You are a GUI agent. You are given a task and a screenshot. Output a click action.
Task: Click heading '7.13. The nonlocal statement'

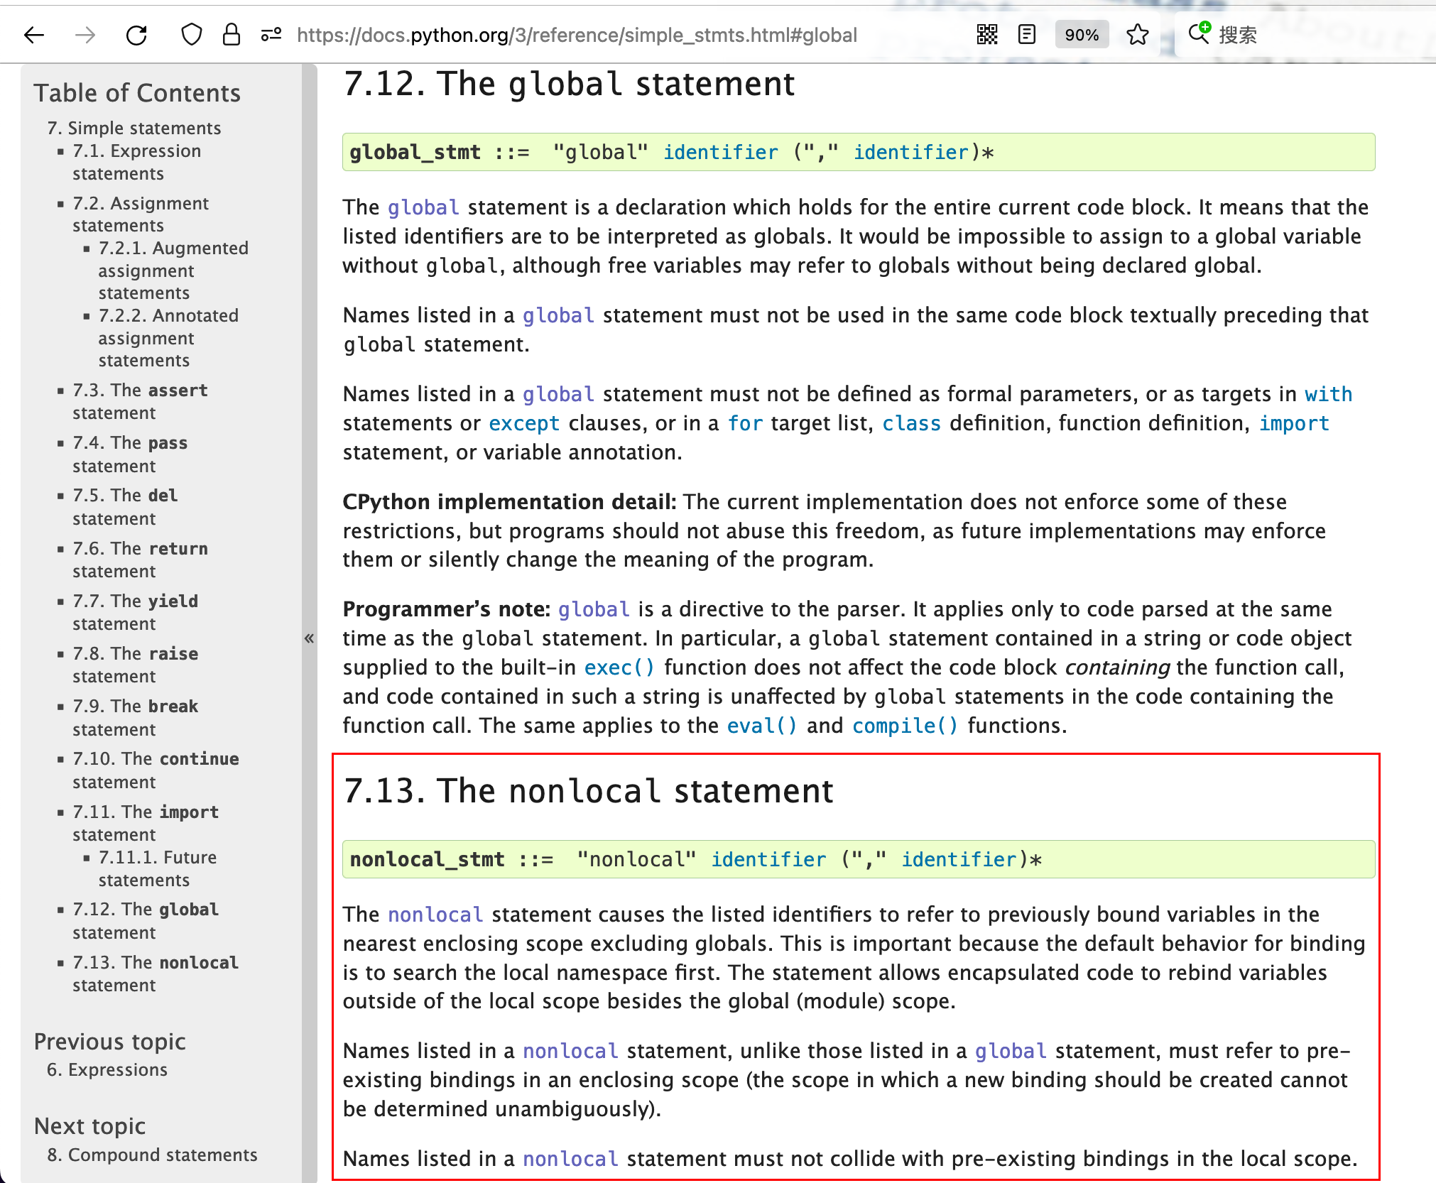pyautogui.click(x=589, y=791)
